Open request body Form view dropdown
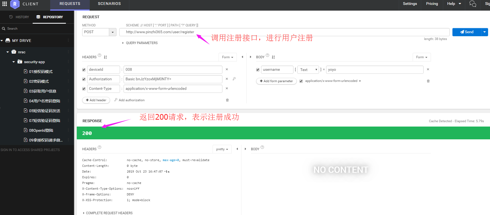 [x=422, y=57]
